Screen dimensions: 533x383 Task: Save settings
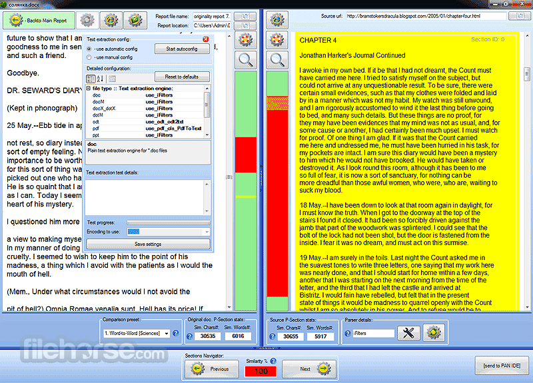coord(148,244)
